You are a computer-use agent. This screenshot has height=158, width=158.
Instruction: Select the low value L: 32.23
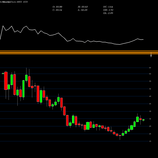[82, 10]
